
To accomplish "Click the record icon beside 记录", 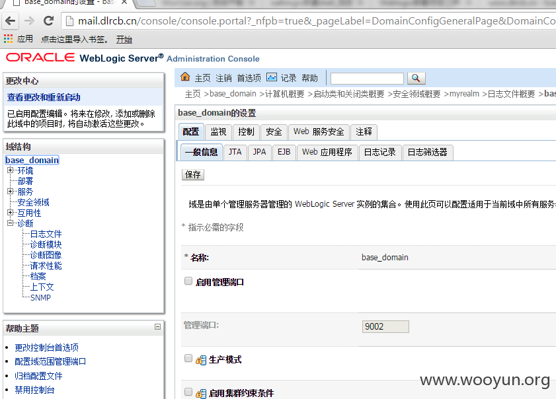I will pos(272,77).
